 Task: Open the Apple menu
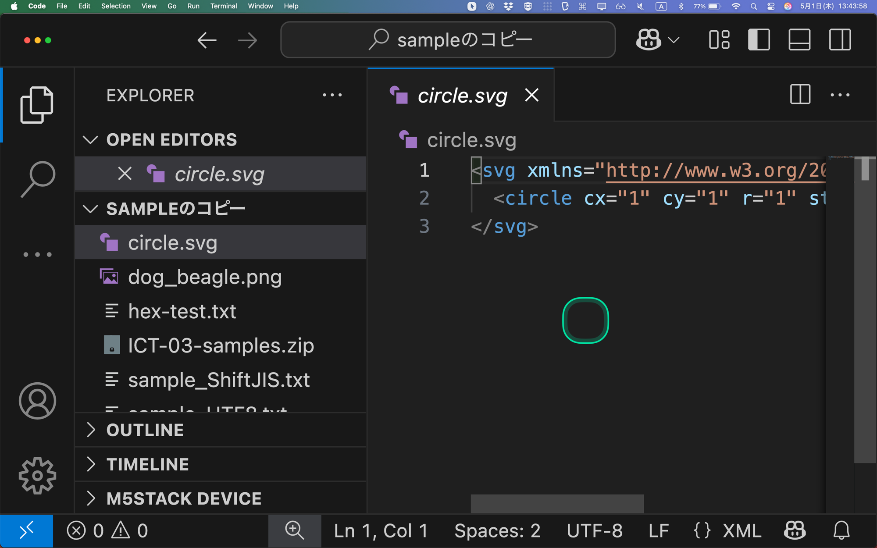tap(14, 6)
